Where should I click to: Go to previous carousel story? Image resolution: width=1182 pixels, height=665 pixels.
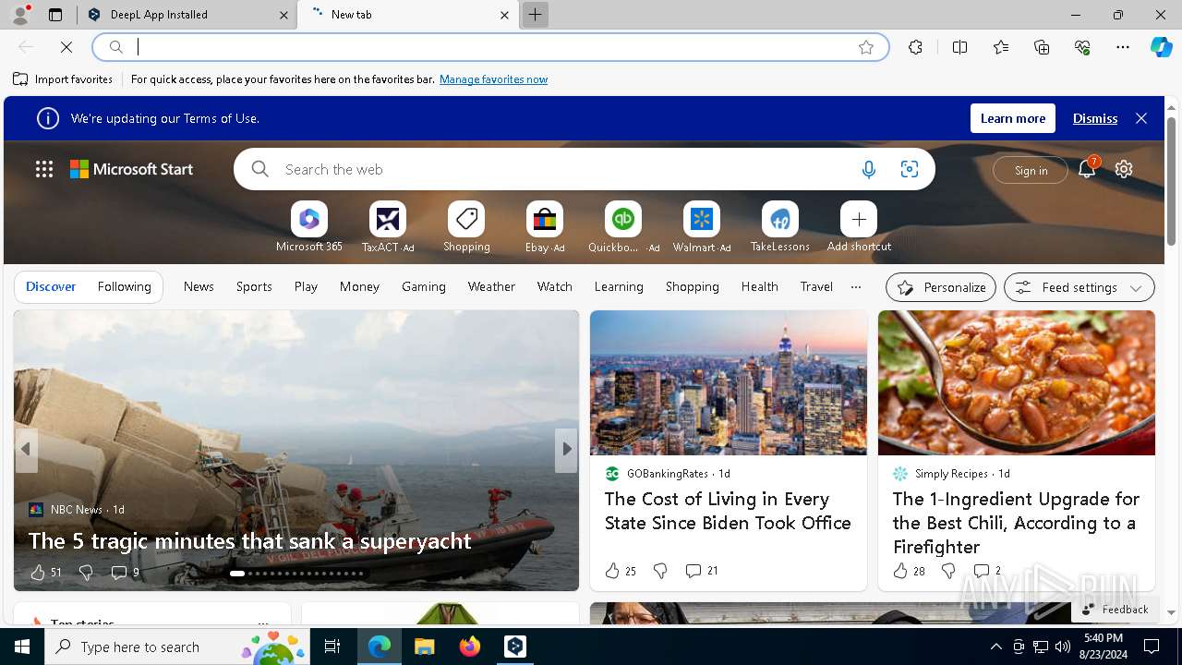[26, 449]
